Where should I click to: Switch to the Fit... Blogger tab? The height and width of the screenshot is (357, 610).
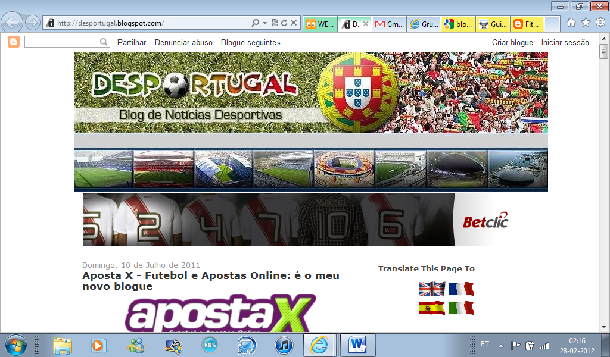coord(527,24)
